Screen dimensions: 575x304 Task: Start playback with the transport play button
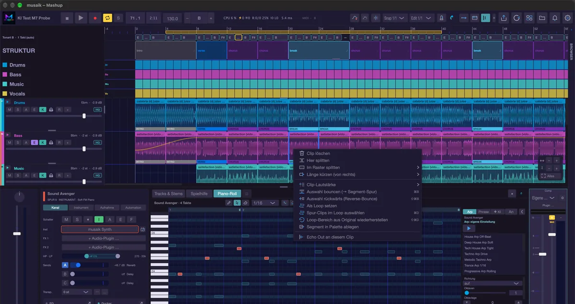[80, 18]
